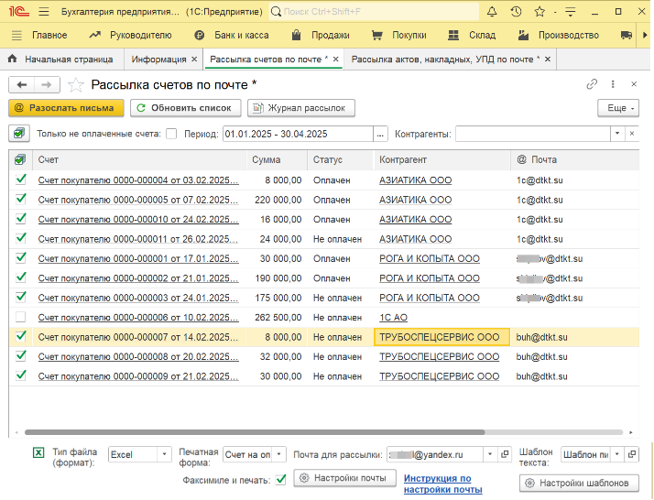
Task: Toggle Факсимиле и печать checkbox
Action: tap(281, 480)
